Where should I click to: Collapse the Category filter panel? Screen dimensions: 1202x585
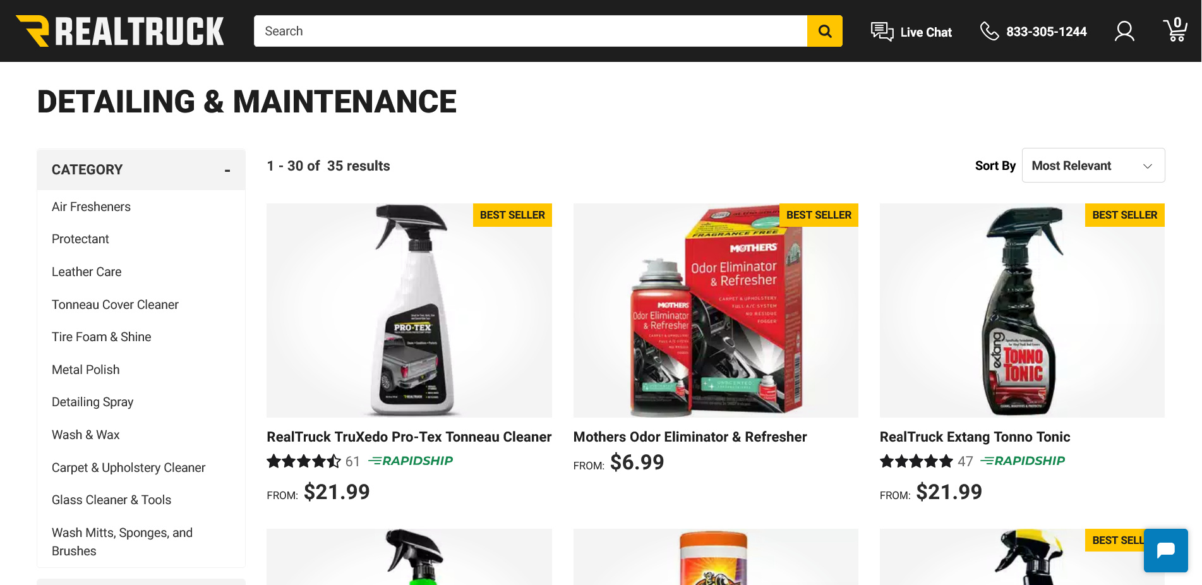click(x=227, y=170)
